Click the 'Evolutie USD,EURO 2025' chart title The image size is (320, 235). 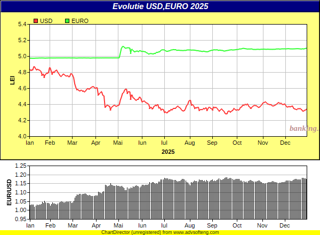160,6
